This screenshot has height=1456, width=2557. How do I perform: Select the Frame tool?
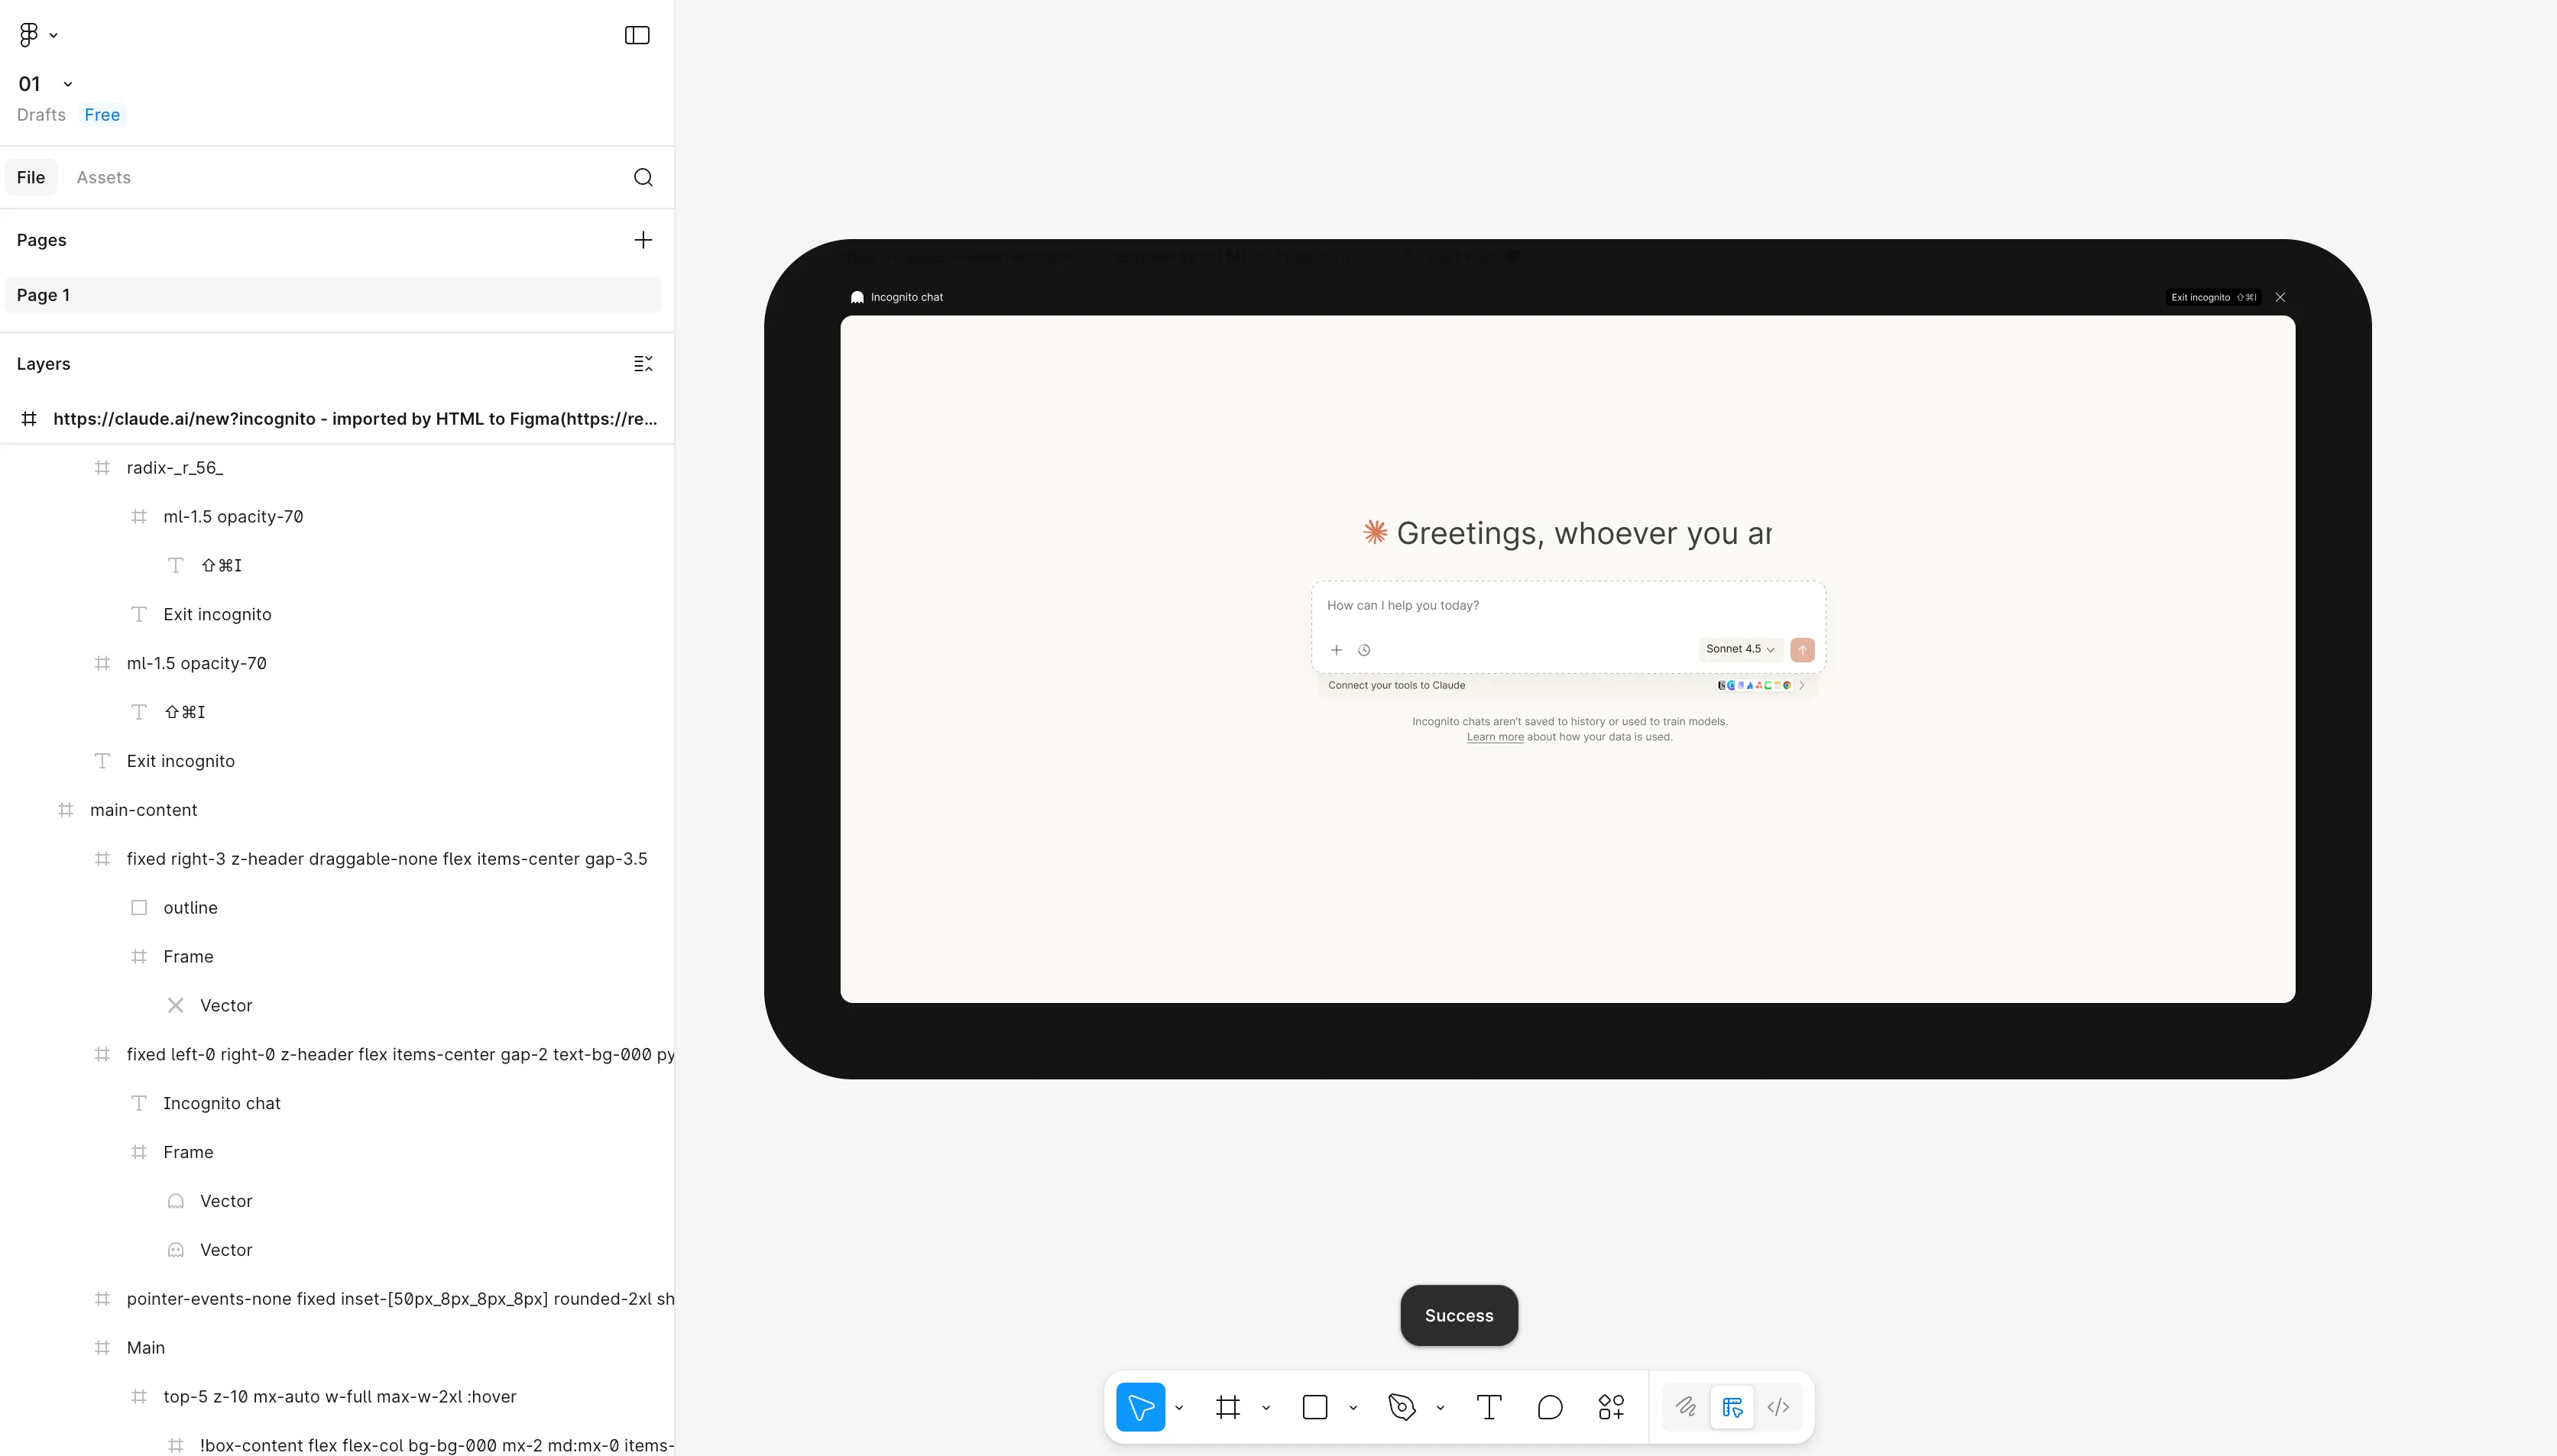(1227, 1407)
